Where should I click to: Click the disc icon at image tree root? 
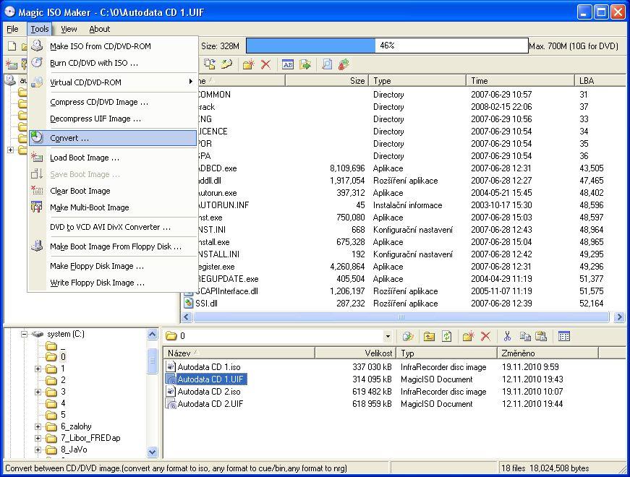click(10, 80)
